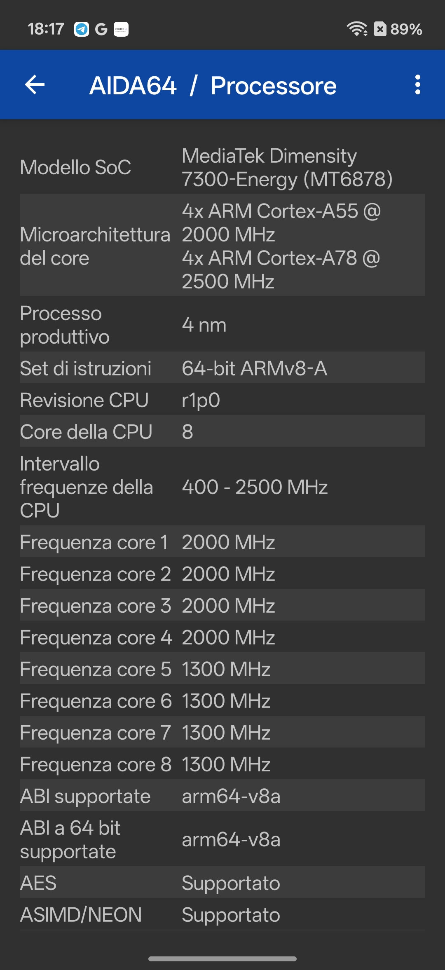Screen dimensions: 445x970
Task: Select the Microarchitettura del core row
Action: [222, 246]
